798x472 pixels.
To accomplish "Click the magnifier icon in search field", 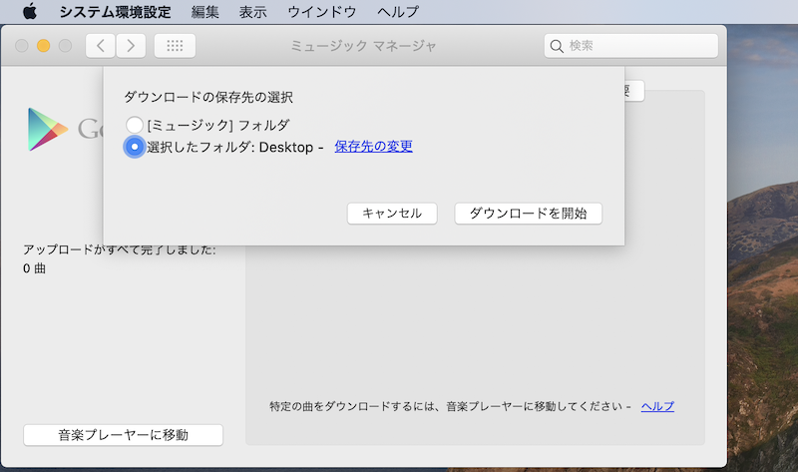I will point(557,46).
